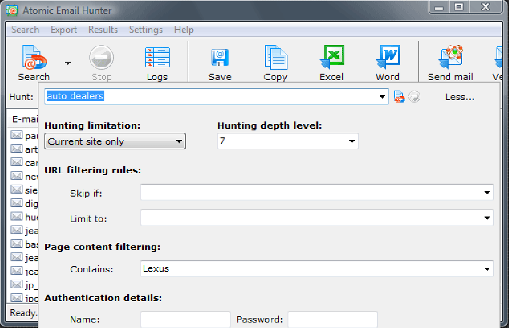The image size is (509, 328).
Task: Copy results with the Copy icon
Action: (275, 63)
